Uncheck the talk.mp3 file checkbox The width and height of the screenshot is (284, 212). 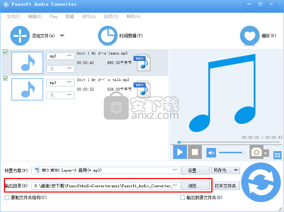click(6, 78)
